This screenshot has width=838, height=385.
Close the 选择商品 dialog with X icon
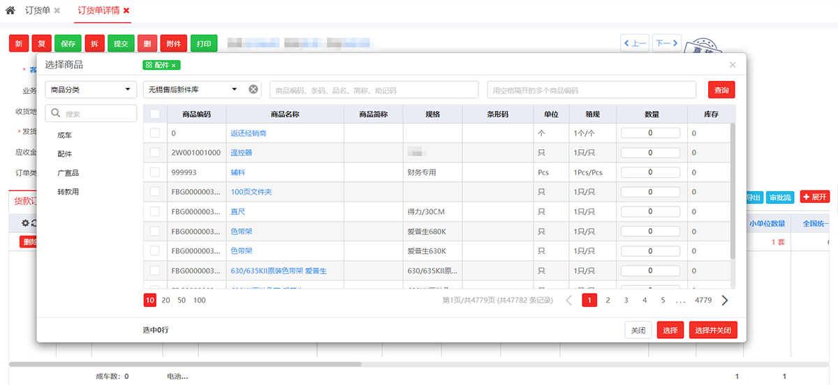click(732, 65)
